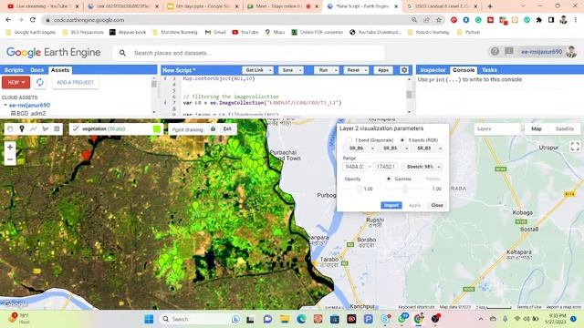Open the Stretch: 98% dropdown
The height and width of the screenshot is (328, 584).
point(423,167)
